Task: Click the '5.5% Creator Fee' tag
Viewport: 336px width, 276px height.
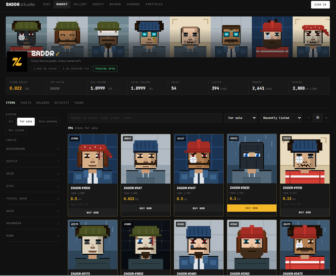Action: click(76, 69)
